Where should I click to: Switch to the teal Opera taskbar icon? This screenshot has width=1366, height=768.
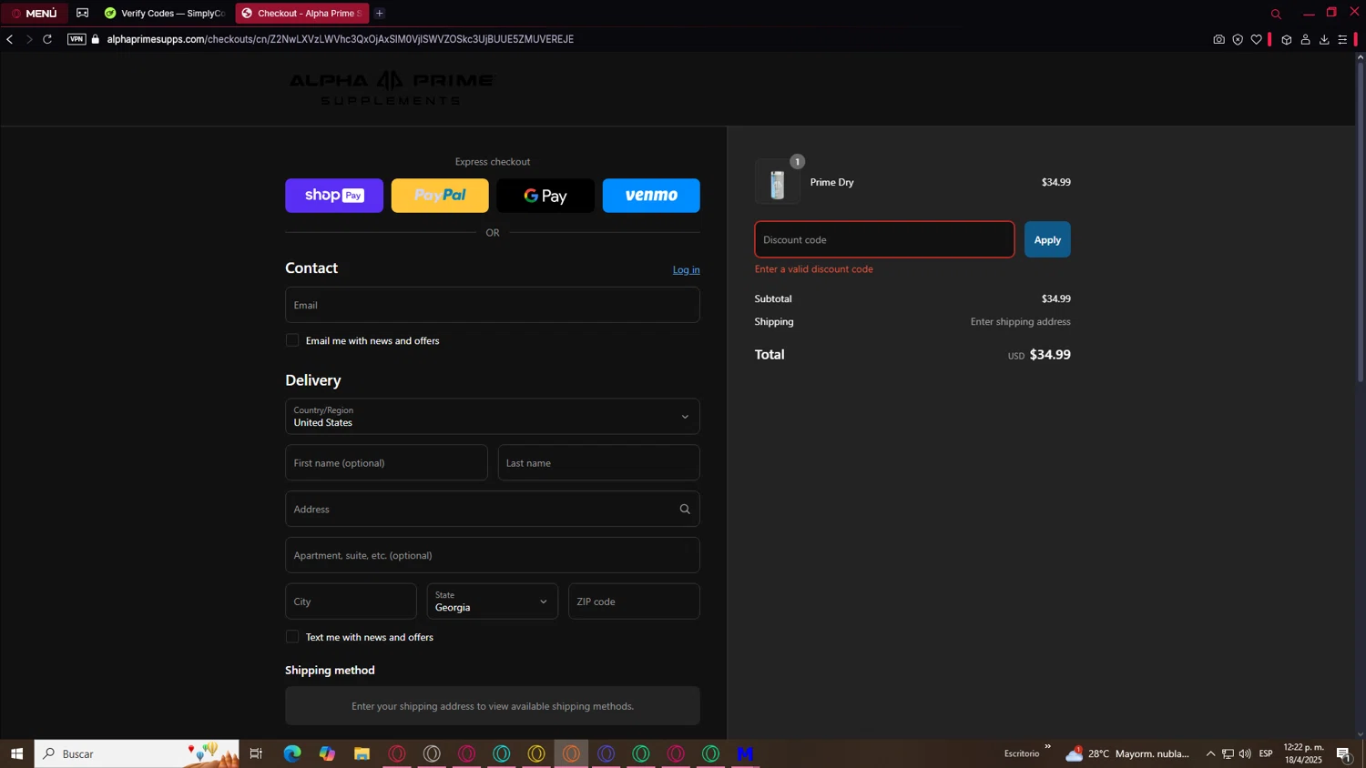point(502,753)
